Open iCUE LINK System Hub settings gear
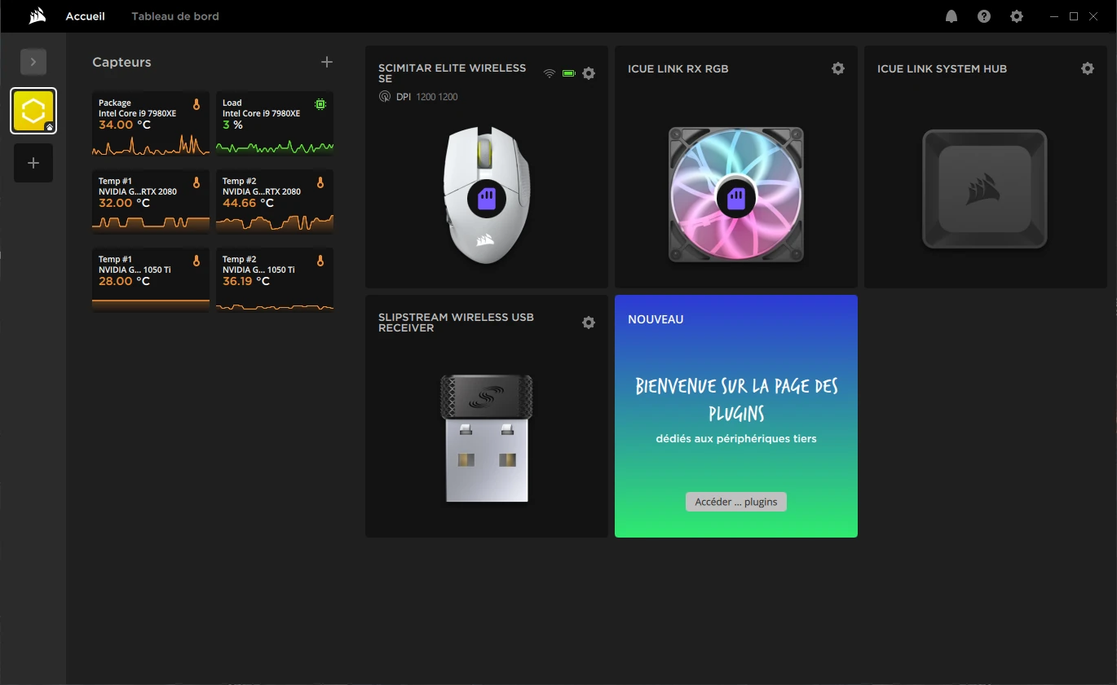Viewport: 1117px width, 685px height. click(x=1088, y=68)
